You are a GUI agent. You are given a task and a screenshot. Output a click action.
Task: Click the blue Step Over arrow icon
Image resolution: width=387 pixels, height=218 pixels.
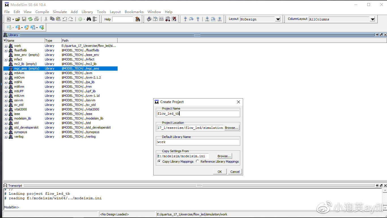(x=192, y=19)
